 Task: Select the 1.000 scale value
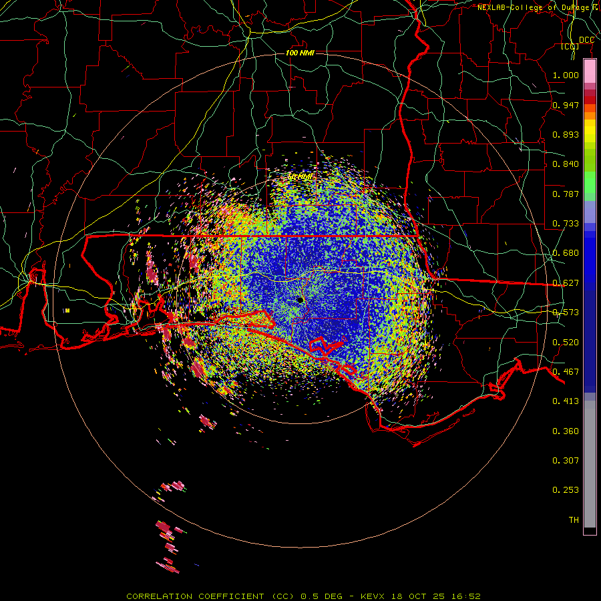566,75
